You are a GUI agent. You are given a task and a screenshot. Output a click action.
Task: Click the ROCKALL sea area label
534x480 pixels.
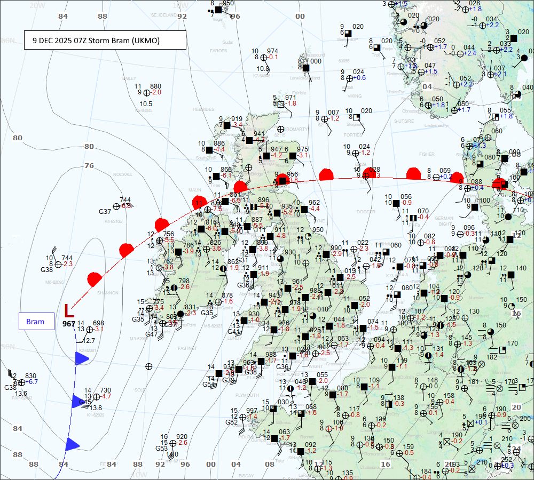tap(122, 174)
